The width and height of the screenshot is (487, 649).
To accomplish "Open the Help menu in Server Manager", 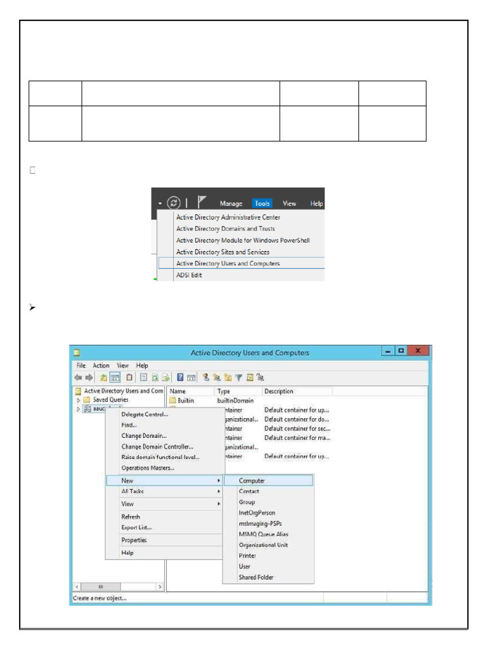I will pos(316,203).
